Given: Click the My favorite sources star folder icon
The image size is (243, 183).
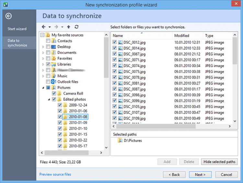Looking at the screenshot, I should pos(48,35).
